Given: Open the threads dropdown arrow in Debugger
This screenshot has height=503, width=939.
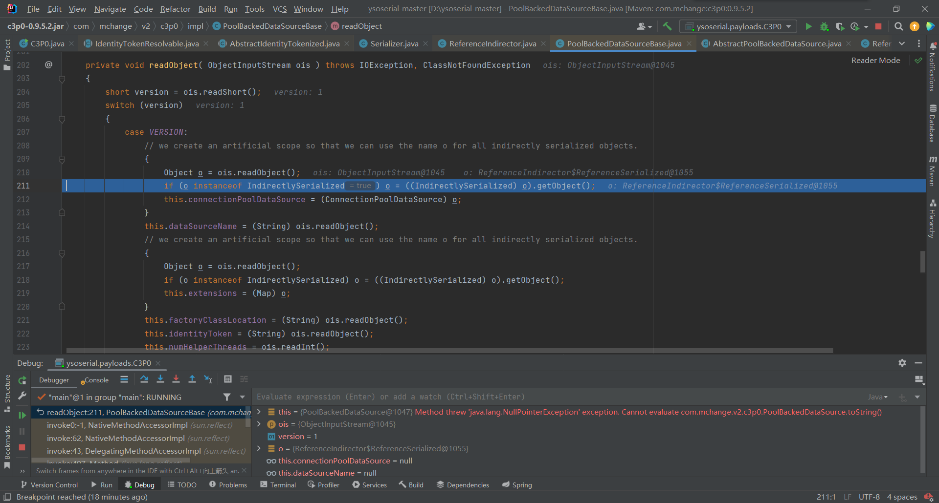Looking at the screenshot, I should tap(243, 397).
